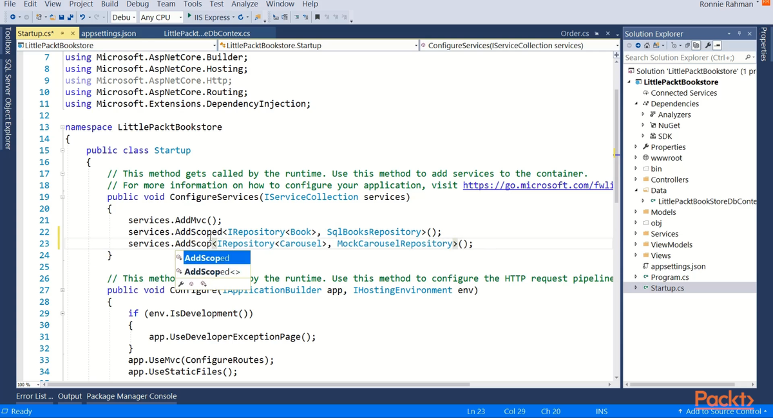This screenshot has height=418, width=773.
Task: Click Preview Selected Items icon in Solution Explorer
Action: 717,46
